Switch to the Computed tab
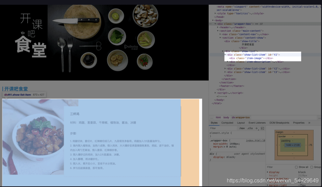The width and height of the screenshot is (322, 187). click(227, 123)
